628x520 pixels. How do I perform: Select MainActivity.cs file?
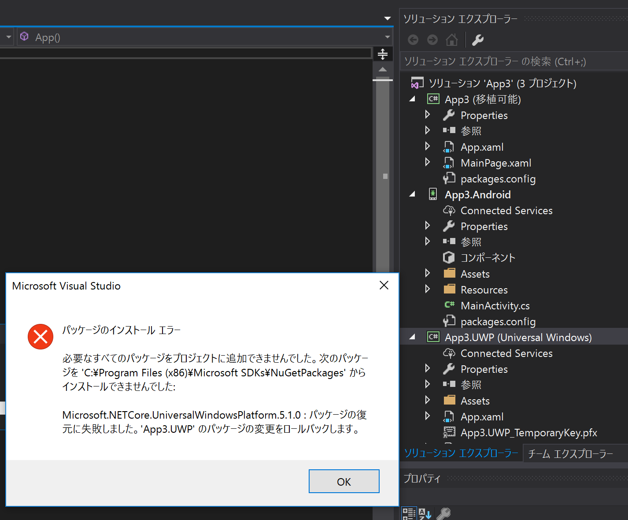(495, 306)
